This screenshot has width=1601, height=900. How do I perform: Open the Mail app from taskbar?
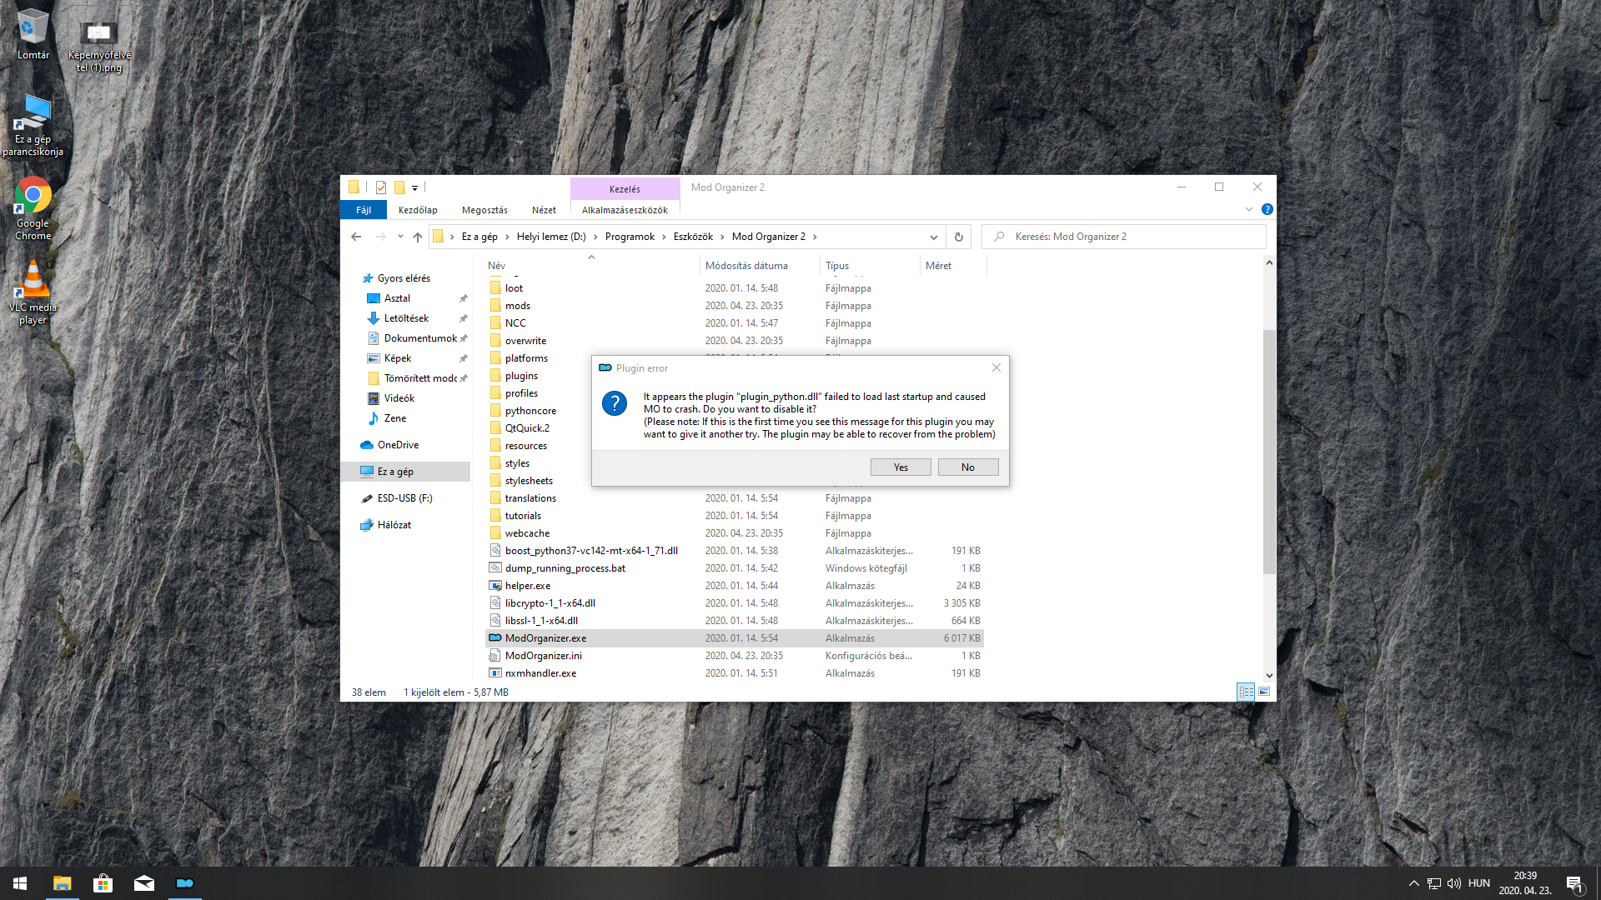(143, 883)
